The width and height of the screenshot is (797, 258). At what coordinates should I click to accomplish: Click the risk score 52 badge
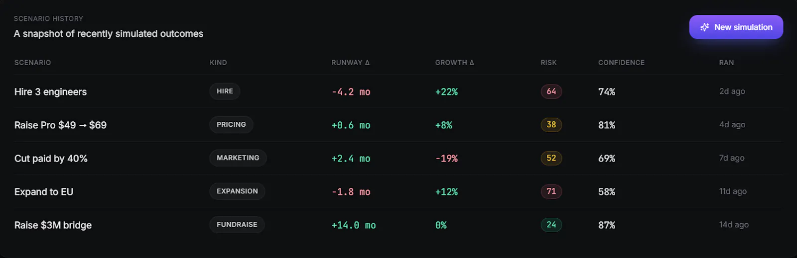click(x=551, y=158)
